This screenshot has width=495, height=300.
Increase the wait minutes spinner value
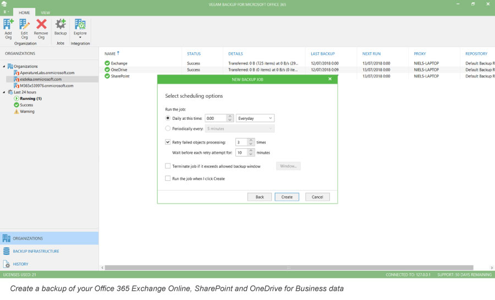coord(251,151)
